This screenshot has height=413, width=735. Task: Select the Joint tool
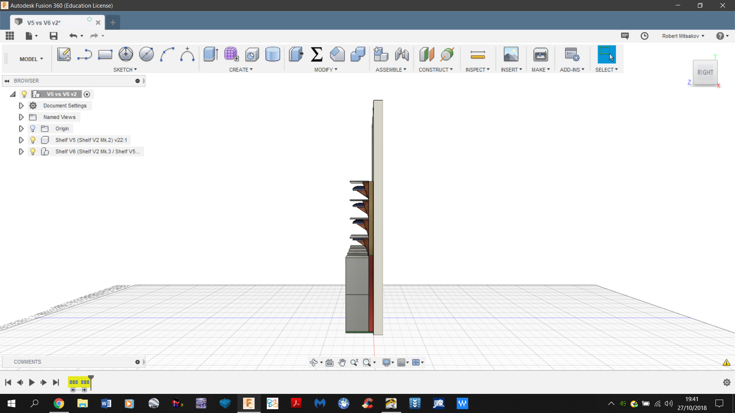pyautogui.click(x=402, y=54)
